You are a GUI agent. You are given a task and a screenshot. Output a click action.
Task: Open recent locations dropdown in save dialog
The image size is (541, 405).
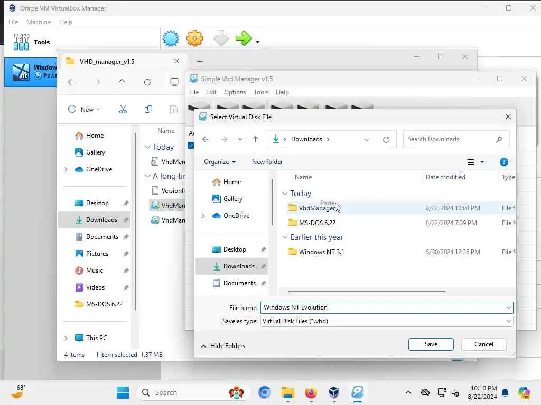point(240,139)
